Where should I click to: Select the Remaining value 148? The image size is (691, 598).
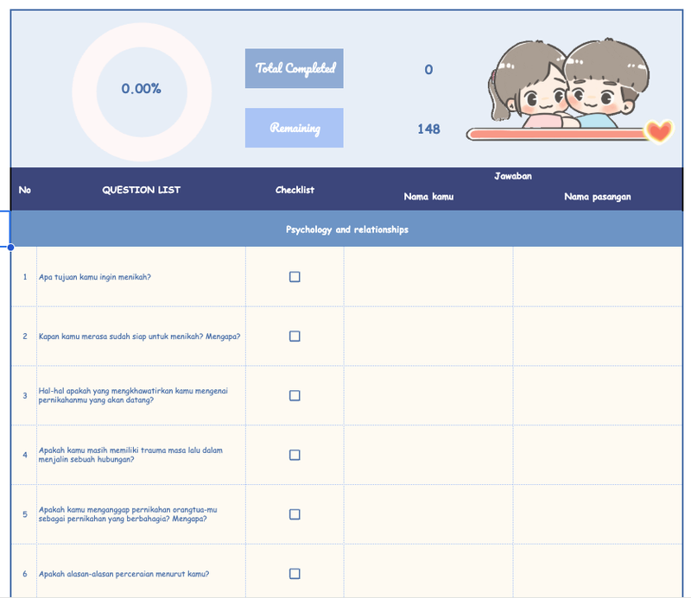(428, 129)
